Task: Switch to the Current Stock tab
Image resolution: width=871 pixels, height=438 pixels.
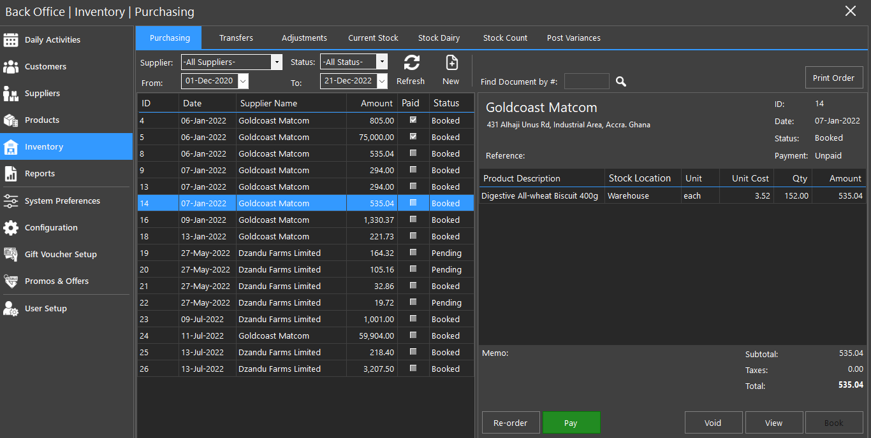Action: 373,38
